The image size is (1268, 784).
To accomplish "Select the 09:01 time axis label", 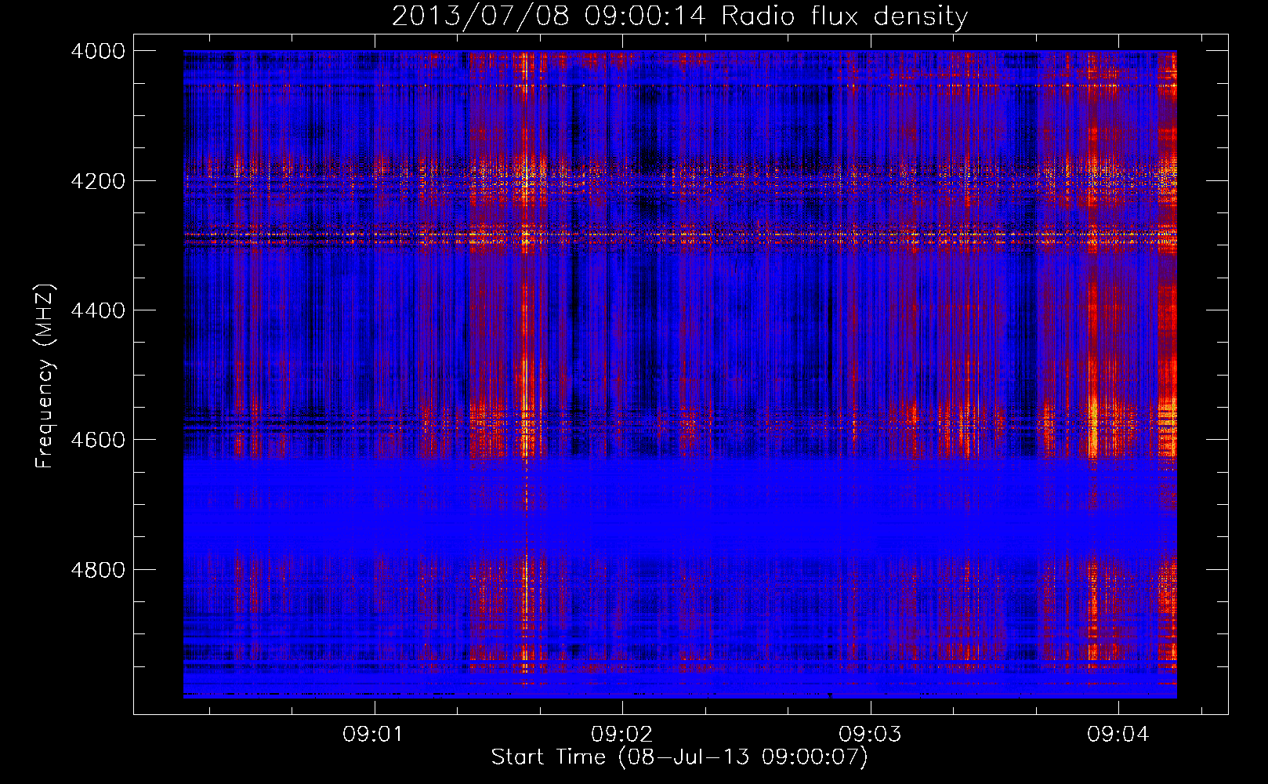I will pos(374,735).
